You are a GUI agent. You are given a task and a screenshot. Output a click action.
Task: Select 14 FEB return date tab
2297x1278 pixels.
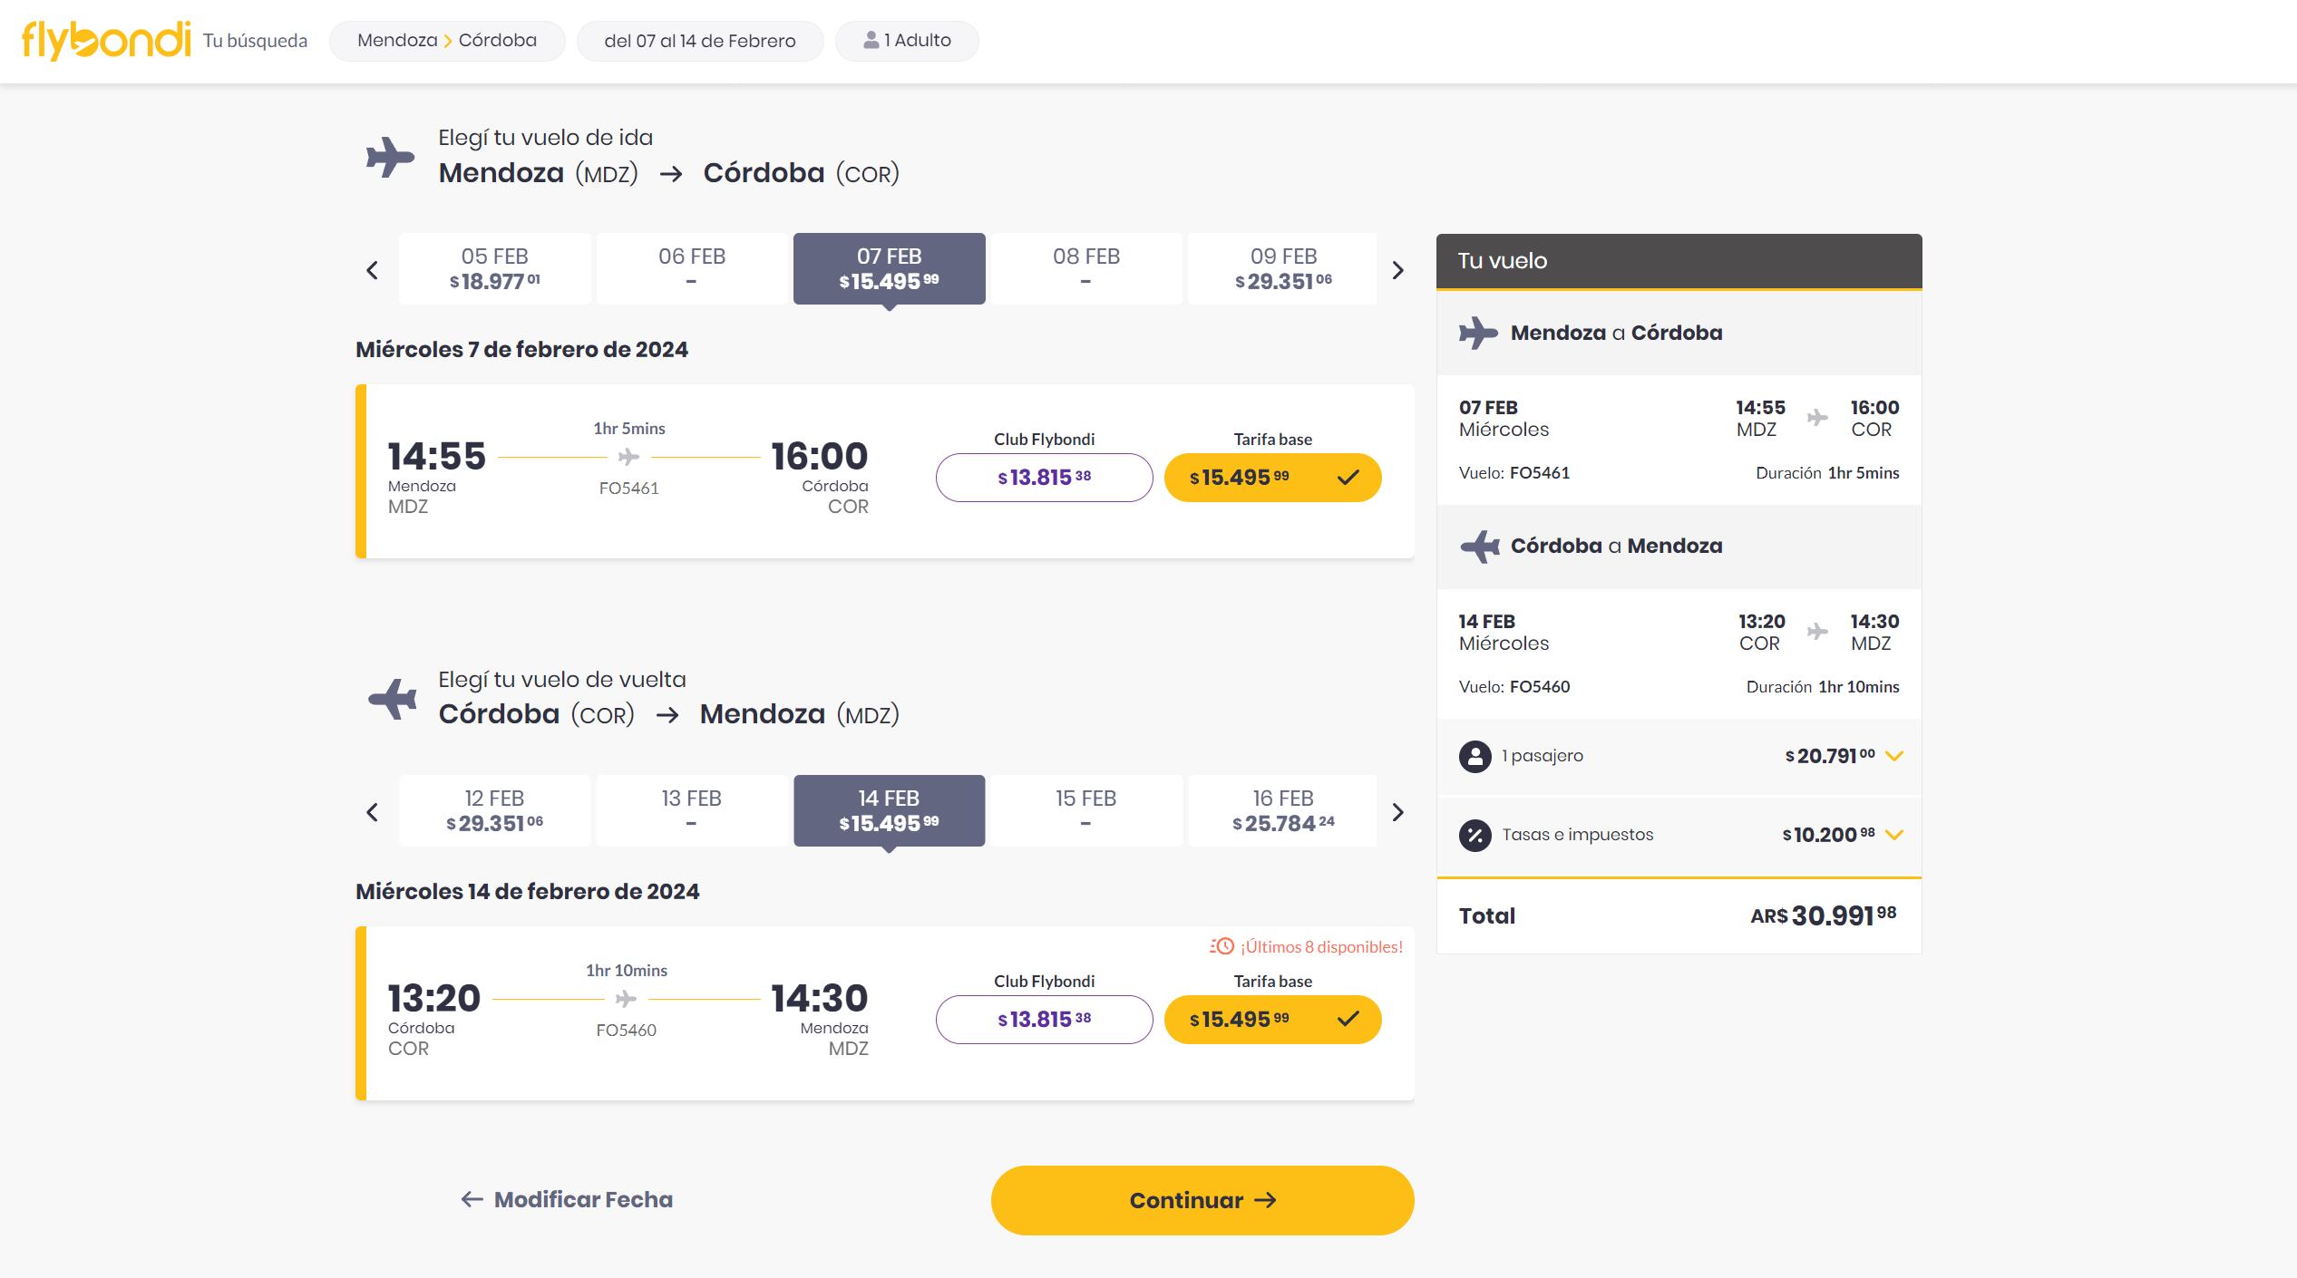pos(888,810)
